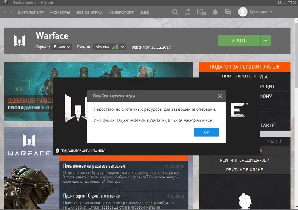Click ПОДАРОК ЗА ПЕРВЫЙ ПЛАТЕЖ banner
Image resolution: width=298 pixels, height=210 pixels.
pyautogui.click(x=245, y=67)
